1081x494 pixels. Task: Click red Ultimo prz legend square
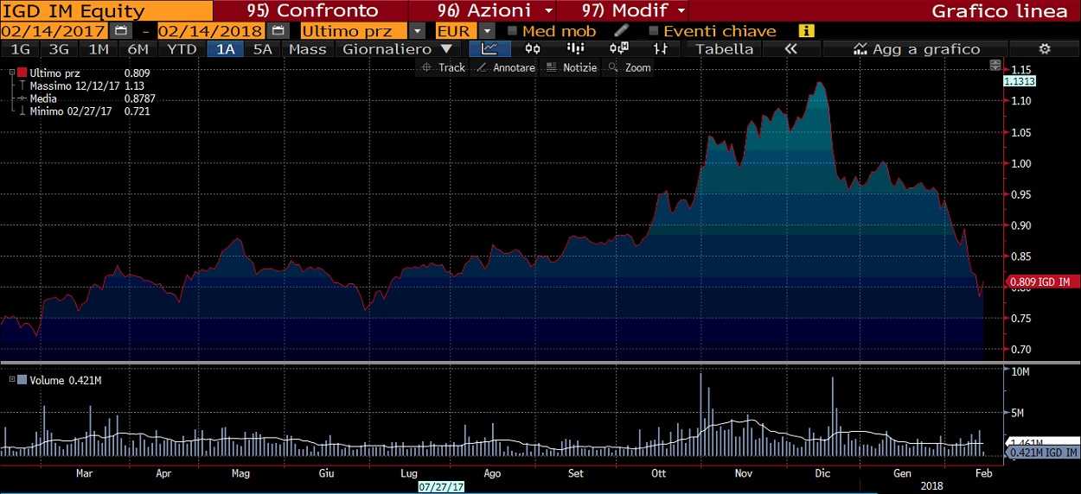(22, 73)
